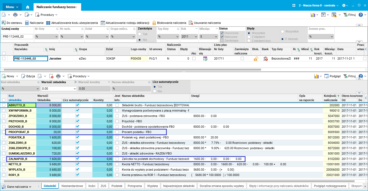Click the Szukaj osoby input field
The width and height of the screenshot is (368, 191).
[x=17, y=37]
